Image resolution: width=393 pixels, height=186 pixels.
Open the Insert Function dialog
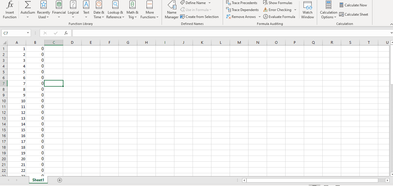click(10, 10)
